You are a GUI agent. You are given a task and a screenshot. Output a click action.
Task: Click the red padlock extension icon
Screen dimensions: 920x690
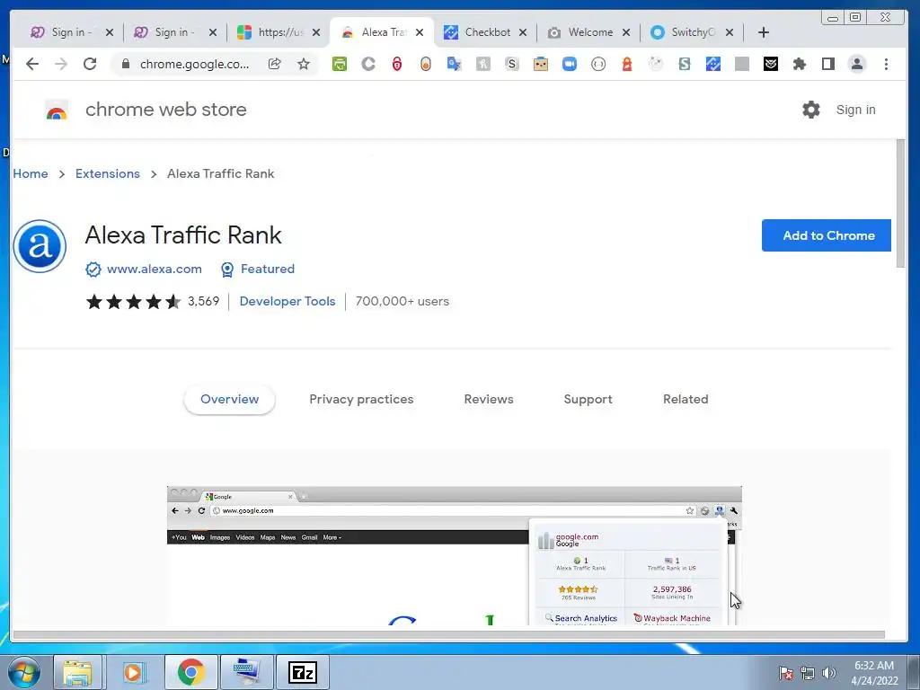[x=397, y=64]
